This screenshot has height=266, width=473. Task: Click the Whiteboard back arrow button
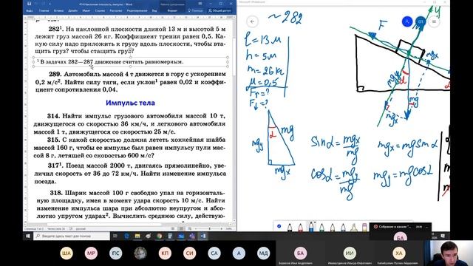point(253,21)
